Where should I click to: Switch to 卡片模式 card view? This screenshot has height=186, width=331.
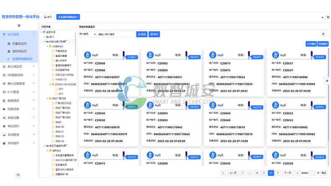click(311, 44)
